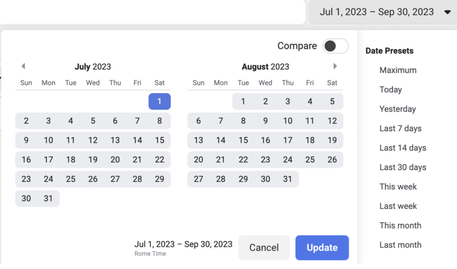
Task: Pick the Last 14 days preset
Action: 403,148
